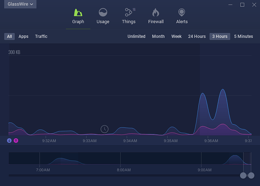Image resolution: width=260 pixels, height=186 pixels.
Task: Set time range to Week
Action: click(176, 37)
